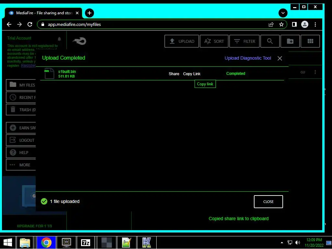Open the Chrome three-dot menu
332x249 pixels.
click(315, 24)
